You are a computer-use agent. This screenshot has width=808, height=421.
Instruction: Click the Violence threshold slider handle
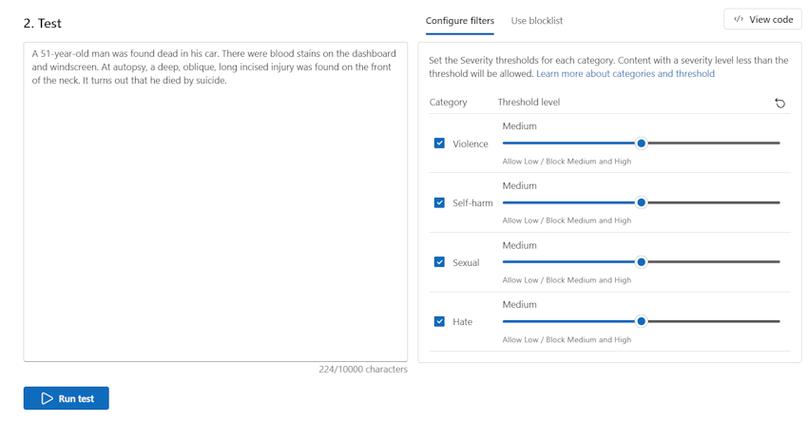point(641,144)
